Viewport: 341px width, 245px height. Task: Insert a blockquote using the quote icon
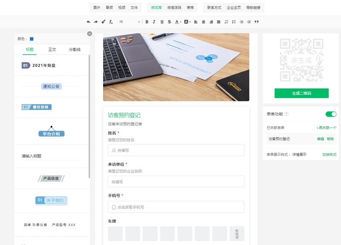pyautogui.click(x=257, y=21)
